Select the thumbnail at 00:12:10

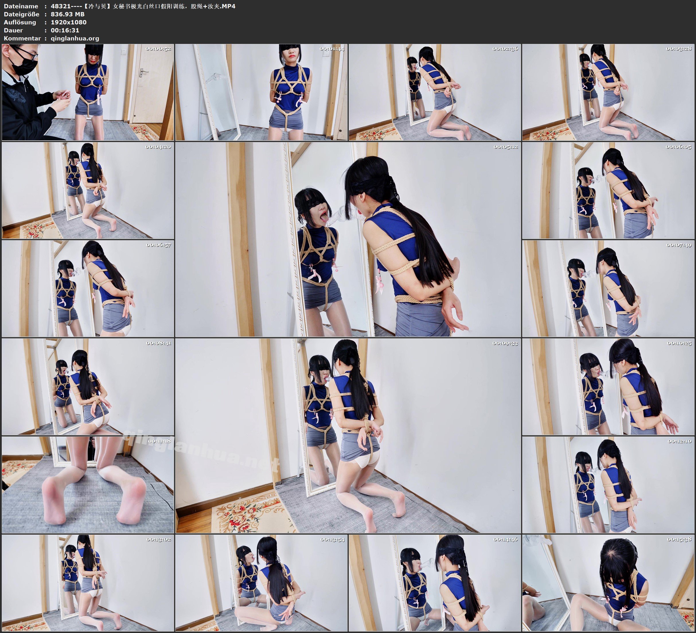(608, 485)
